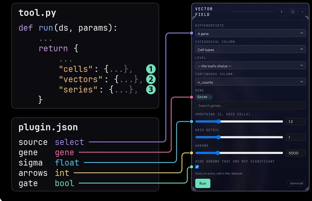
Task: Click the 'sigma' parameter name in plugin.json
Action: click(x=30, y=163)
